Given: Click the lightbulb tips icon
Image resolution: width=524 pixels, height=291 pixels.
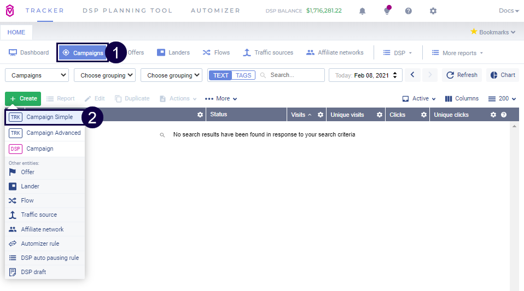Looking at the screenshot, I should (387, 11).
